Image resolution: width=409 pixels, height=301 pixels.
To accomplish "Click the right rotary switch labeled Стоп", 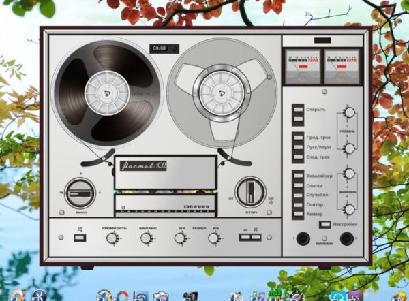I will pyautogui.click(x=250, y=192).
